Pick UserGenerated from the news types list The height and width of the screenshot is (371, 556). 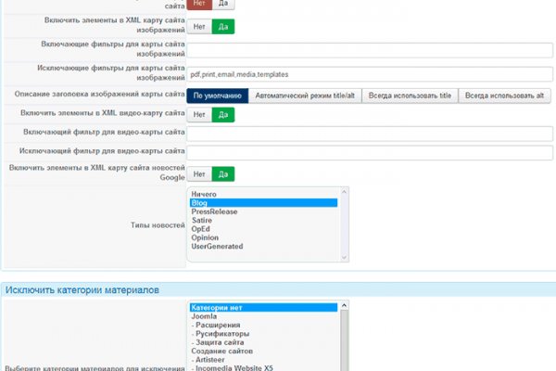(x=217, y=246)
